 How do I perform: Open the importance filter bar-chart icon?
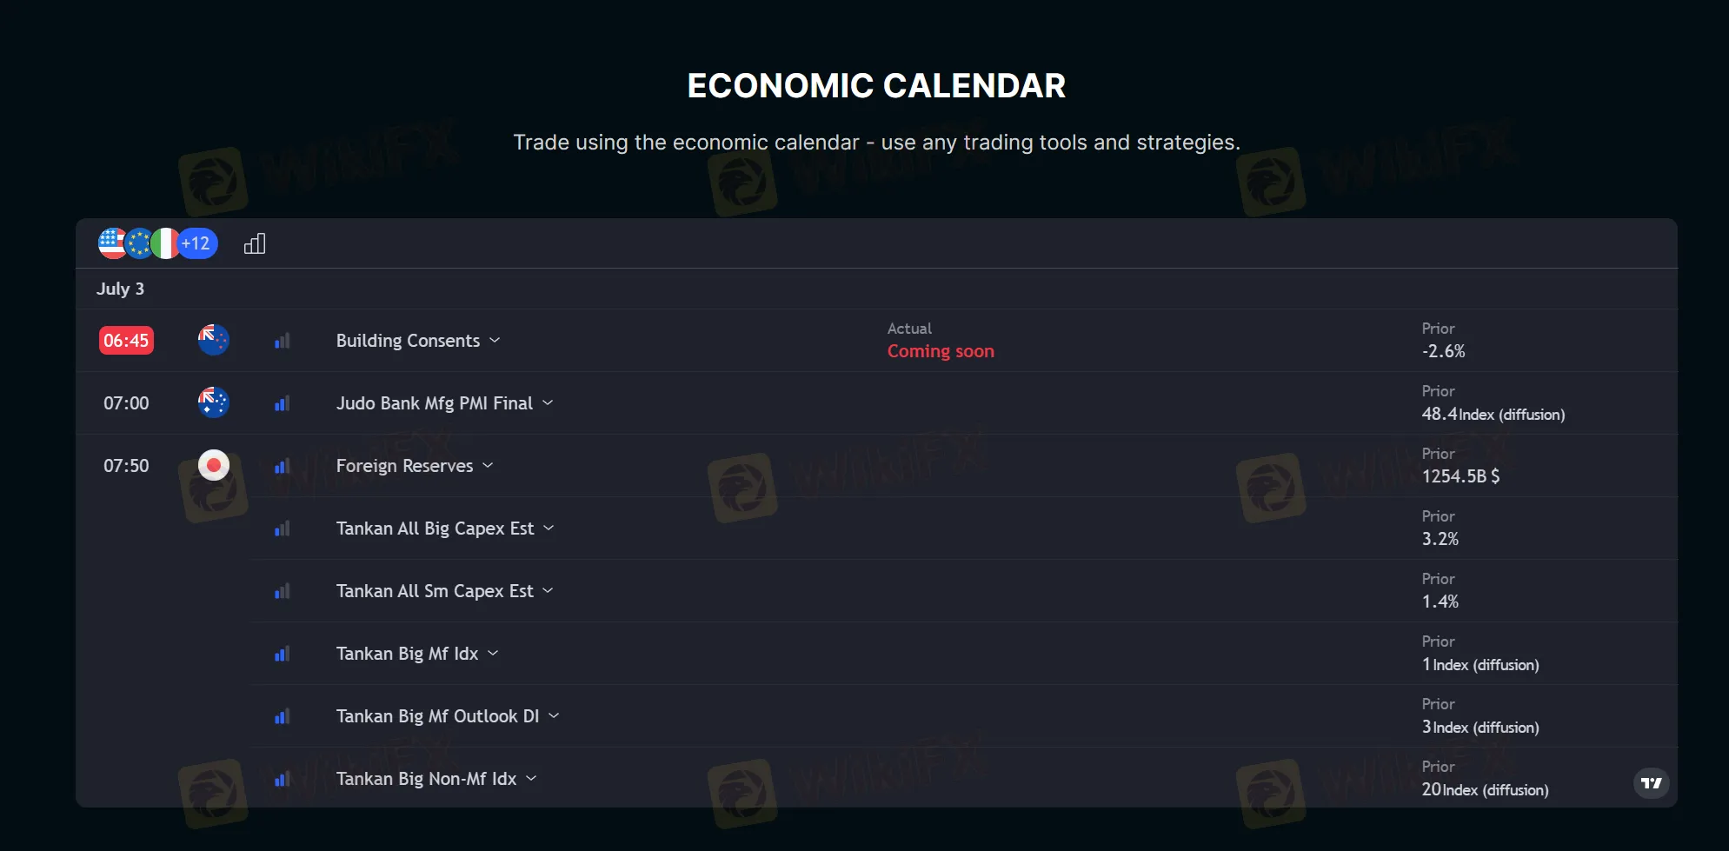254,243
